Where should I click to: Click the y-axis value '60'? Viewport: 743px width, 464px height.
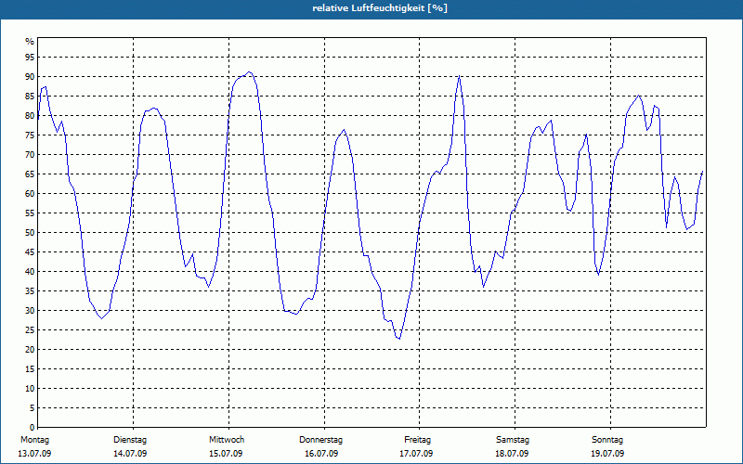[x=30, y=194]
